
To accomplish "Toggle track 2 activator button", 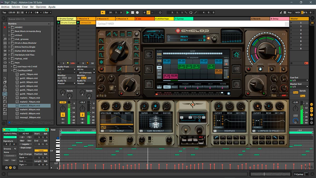I will (82, 115).
